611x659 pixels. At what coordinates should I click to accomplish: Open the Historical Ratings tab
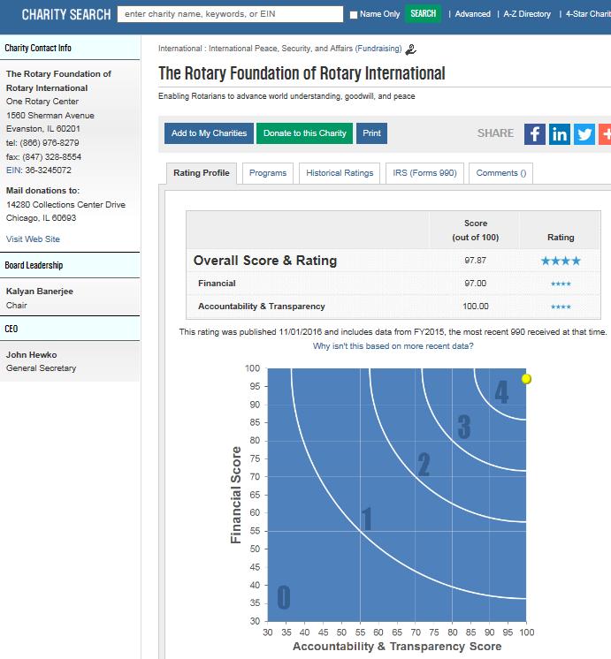340,173
